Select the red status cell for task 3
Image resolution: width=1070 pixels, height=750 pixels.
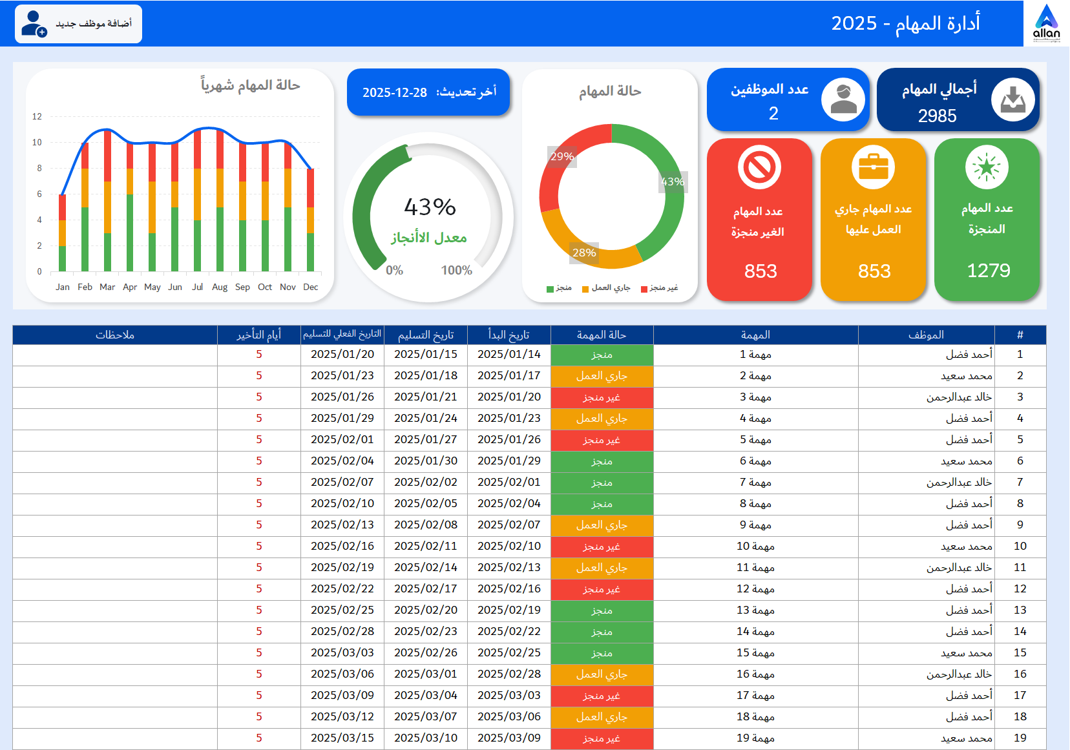(x=602, y=397)
